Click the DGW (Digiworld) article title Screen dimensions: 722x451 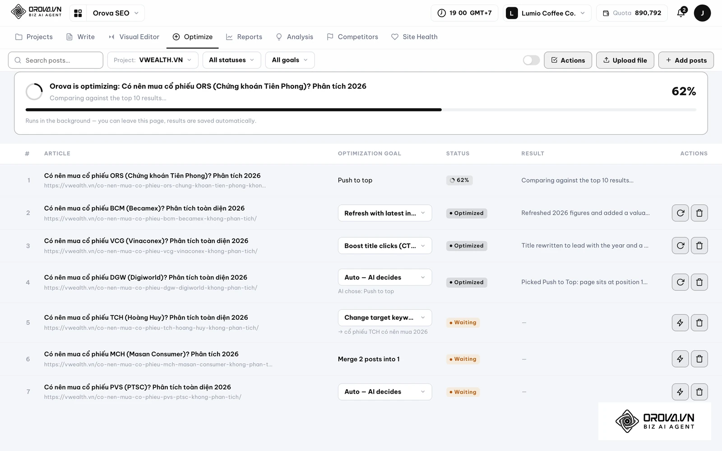pos(146,277)
